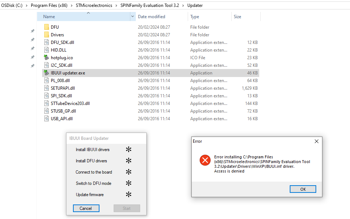Click the 1,629 KB size value
The width and height of the screenshot is (350, 219).
click(250, 88)
